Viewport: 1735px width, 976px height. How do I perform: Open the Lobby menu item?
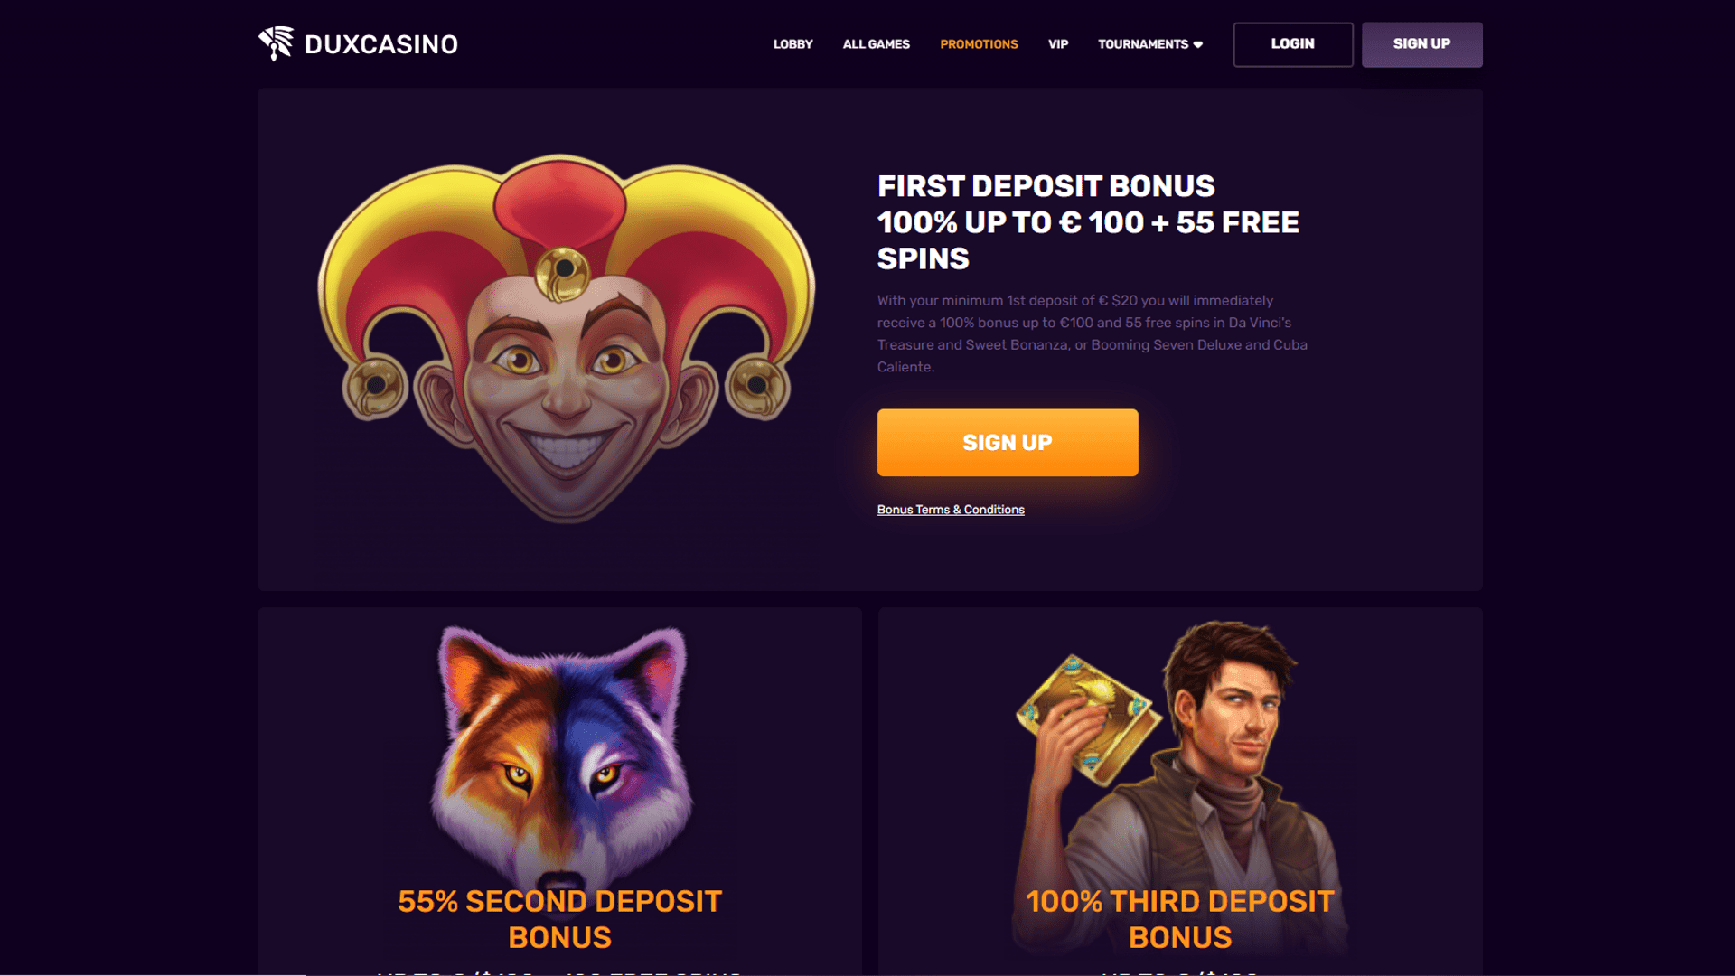pyautogui.click(x=792, y=44)
